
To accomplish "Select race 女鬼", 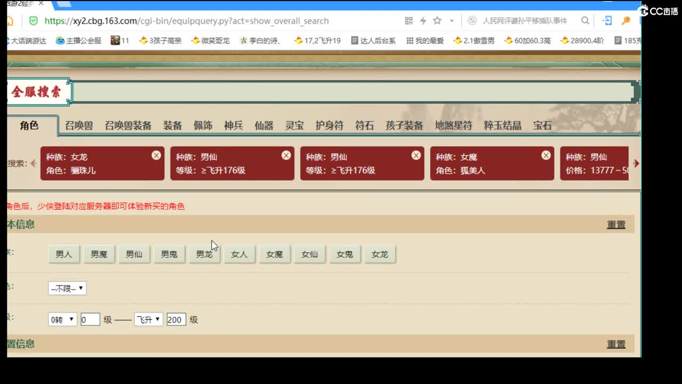I will (345, 254).
